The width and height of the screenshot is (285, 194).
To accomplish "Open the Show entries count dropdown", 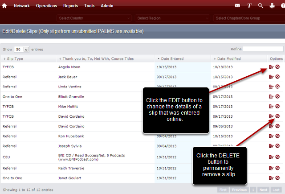I will [x=22, y=50].
